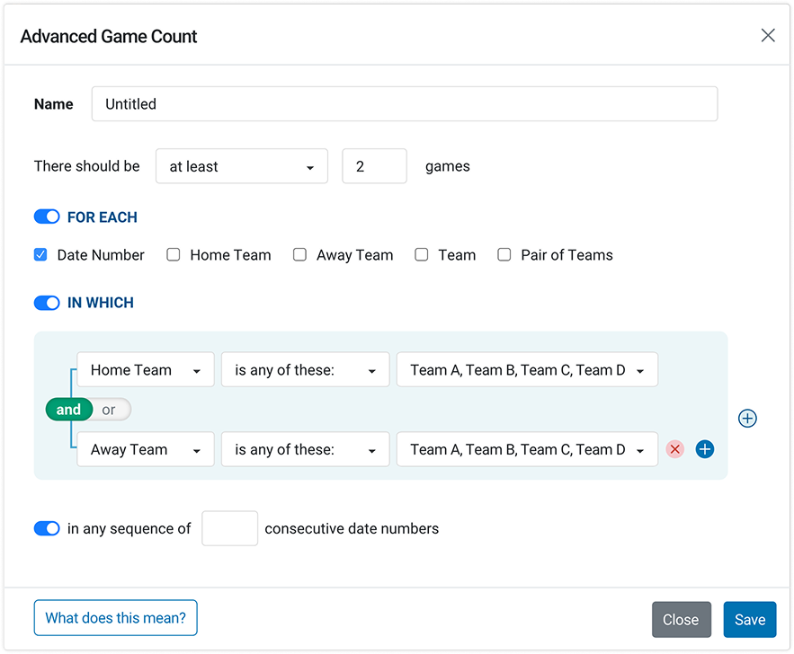Toggle the in any sequence of switch
794x654 pixels.
[x=47, y=528]
